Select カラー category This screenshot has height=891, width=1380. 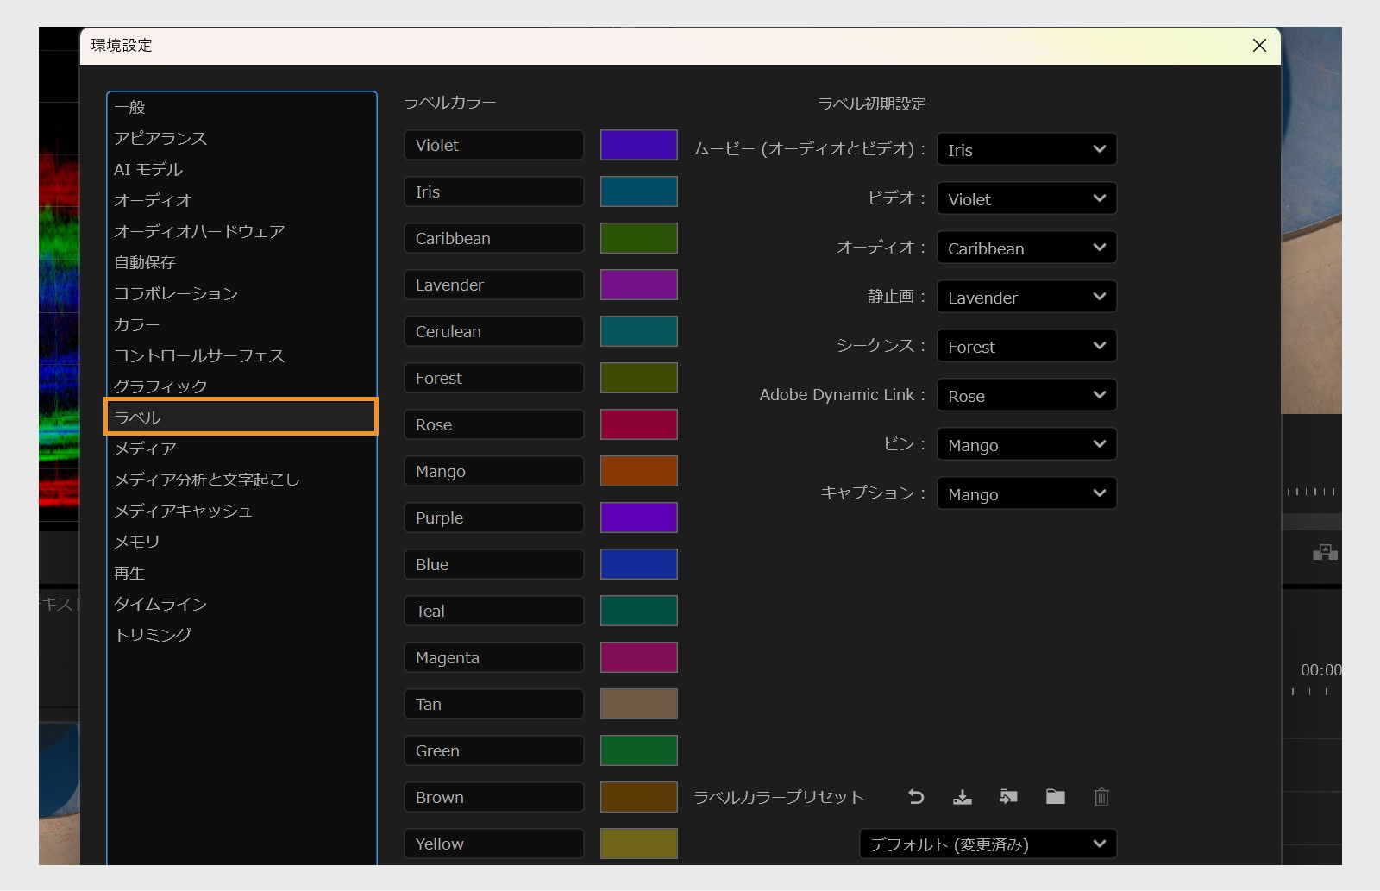(241, 324)
